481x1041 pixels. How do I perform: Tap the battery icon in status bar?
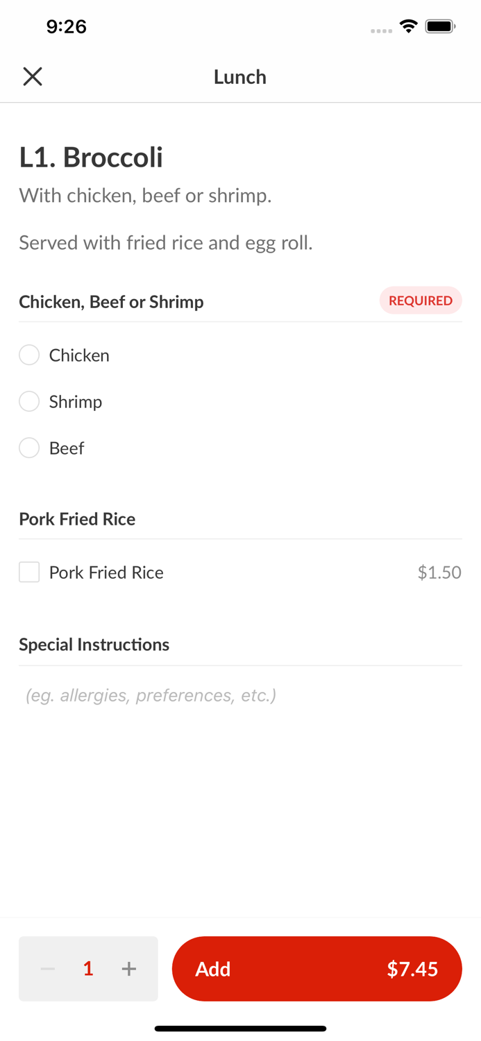[440, 26]
